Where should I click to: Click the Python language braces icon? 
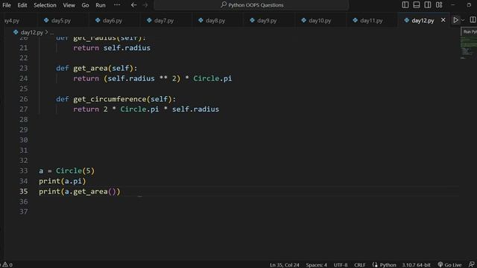375,265
